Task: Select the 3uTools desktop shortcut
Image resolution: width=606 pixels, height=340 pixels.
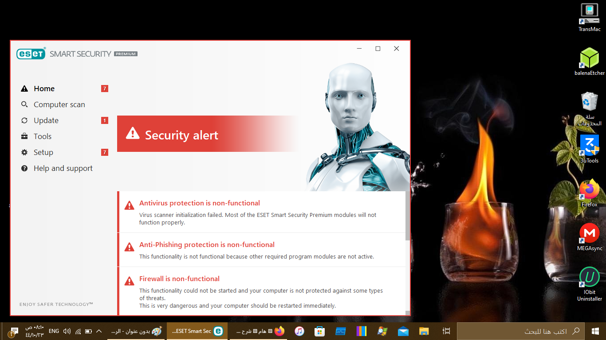Action: click(x=590, y=149)
